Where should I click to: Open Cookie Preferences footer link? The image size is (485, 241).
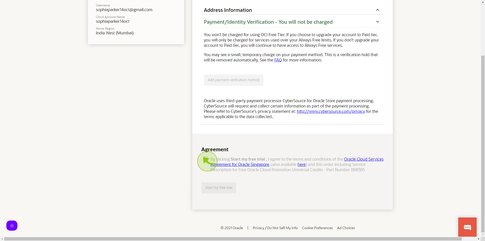pos(317,228)
